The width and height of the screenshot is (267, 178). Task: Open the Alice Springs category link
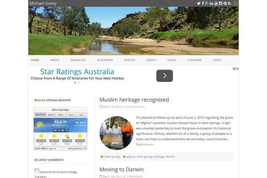tap(112, 157)
